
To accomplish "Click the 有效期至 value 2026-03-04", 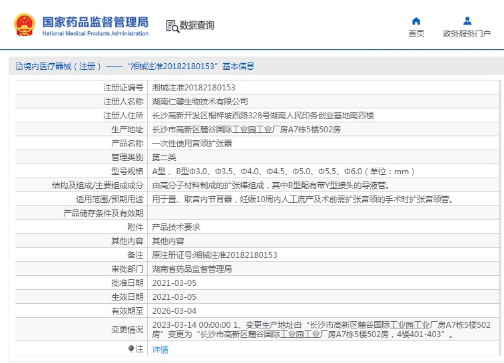I will tap(174, 311).
